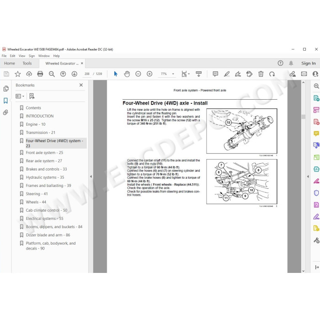The image size is (320, 320).
Task: Open Electrical systems - 55 bookmark
Action: [44, 219]
